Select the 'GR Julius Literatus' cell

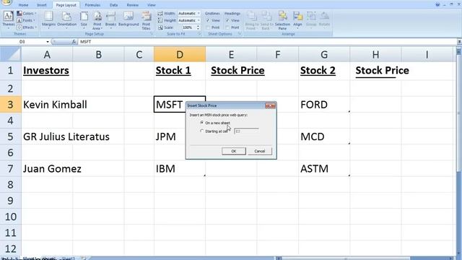click(x=47, y=136)
